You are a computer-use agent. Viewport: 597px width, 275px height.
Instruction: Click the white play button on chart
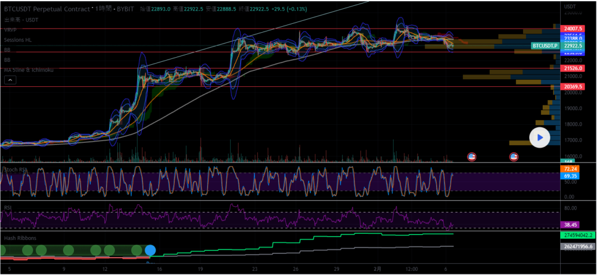click(540, 137)
